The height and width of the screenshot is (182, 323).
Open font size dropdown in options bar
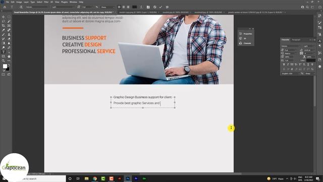click(87, 7)
